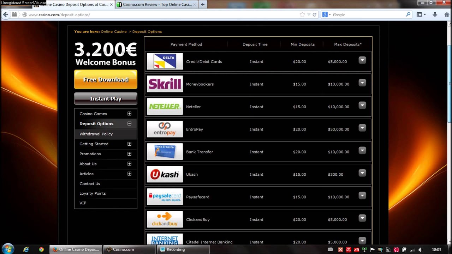Image resolution: width=452 pixels, height=254 pixels.
Task: Follow Online Casino breadcrumb link
Action: [114, 31]
